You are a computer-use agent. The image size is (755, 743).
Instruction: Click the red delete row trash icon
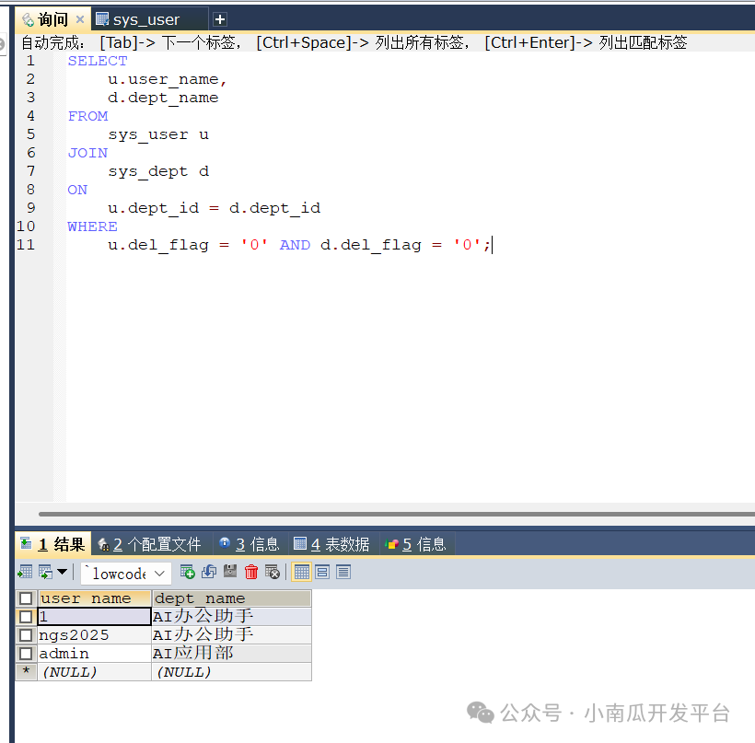click(251, 572)
